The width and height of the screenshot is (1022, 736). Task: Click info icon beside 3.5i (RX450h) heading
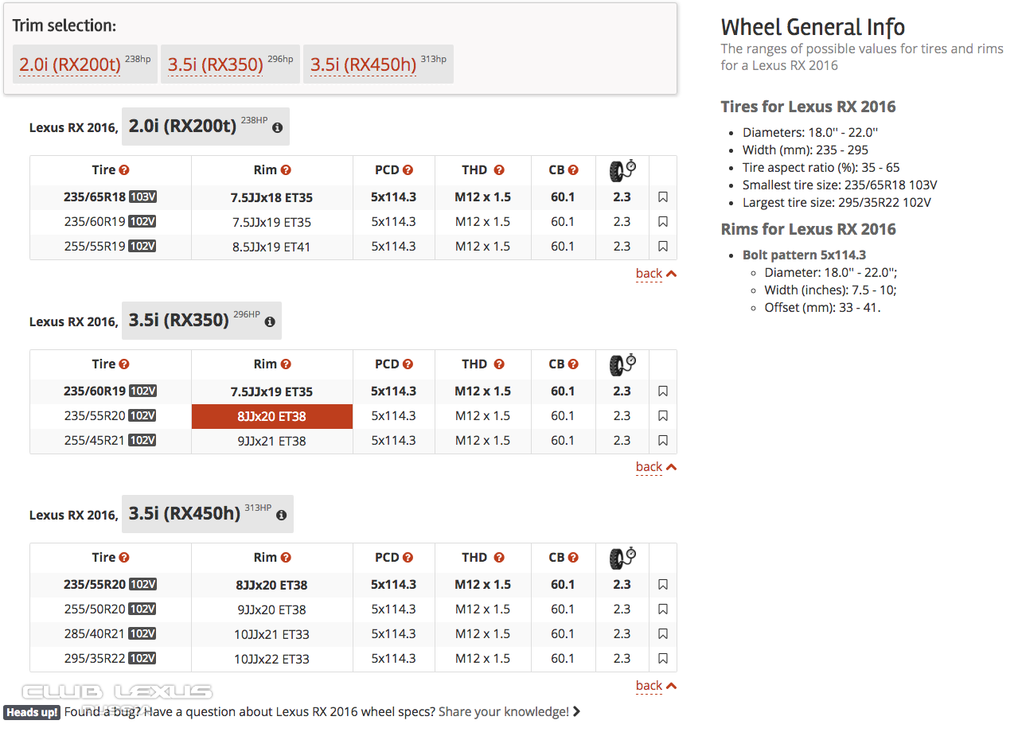[281, 515]
